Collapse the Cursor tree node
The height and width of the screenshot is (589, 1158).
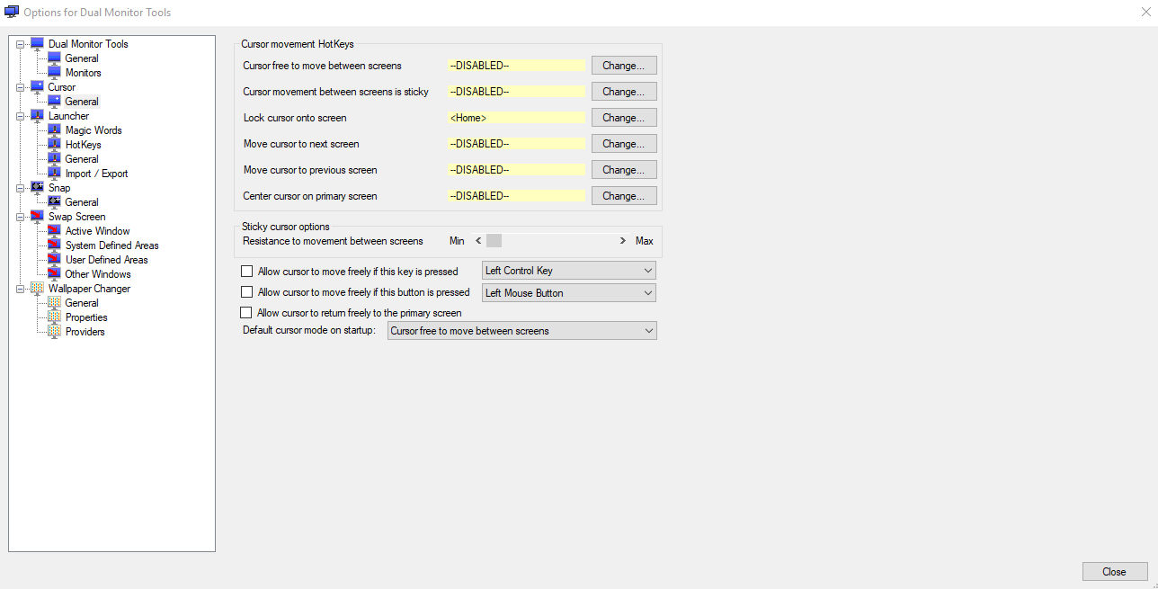21,87
